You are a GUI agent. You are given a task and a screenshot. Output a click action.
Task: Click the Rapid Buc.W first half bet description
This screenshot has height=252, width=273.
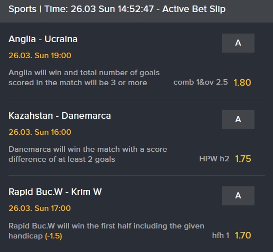coord(106,231)
